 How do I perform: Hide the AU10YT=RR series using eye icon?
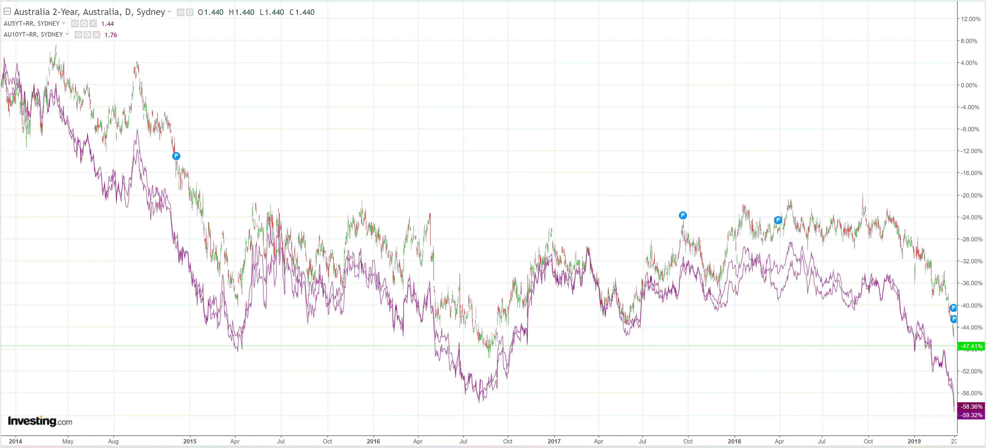[78, 35]
